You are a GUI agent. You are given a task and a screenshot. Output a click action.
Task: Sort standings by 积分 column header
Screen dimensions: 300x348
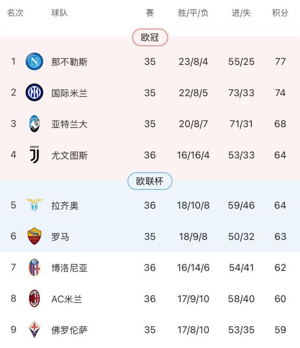[x=280, y=13]
